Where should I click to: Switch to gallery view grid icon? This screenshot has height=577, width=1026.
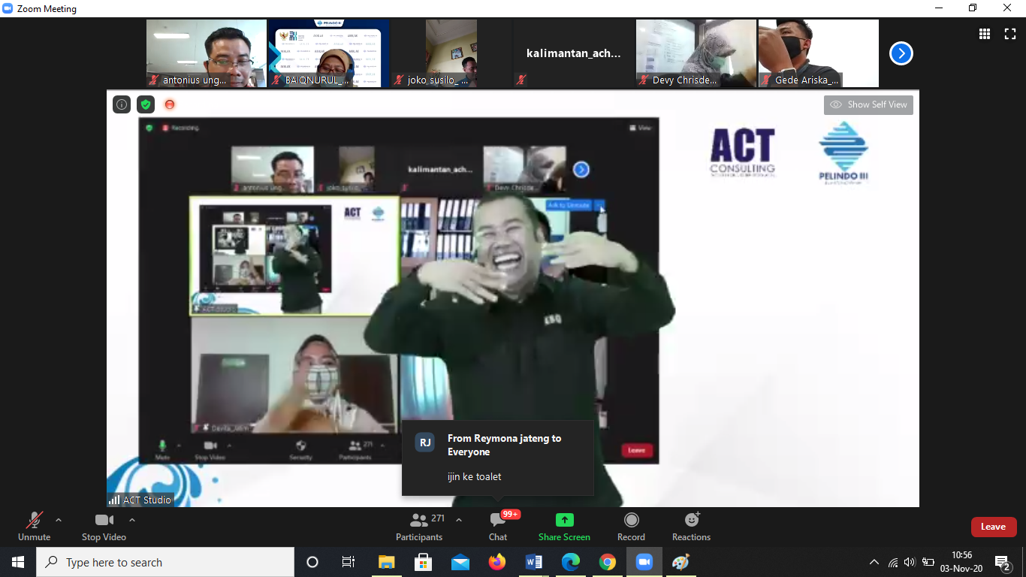tap(984, 34)
